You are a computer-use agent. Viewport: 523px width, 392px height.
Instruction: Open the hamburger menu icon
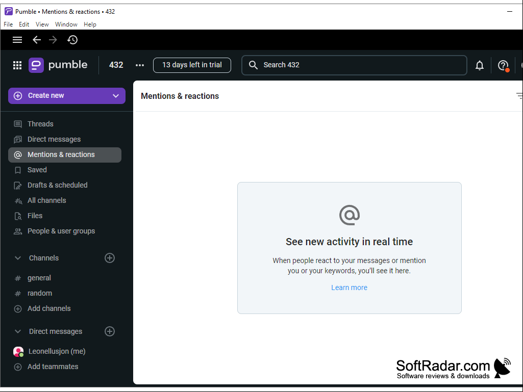(x=17, y=40)
